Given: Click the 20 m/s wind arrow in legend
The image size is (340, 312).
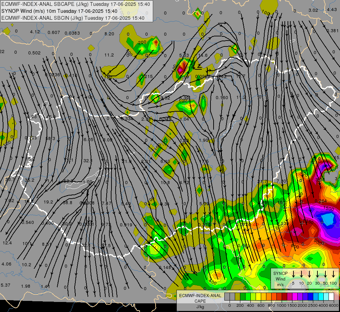Looking at the screenshot, I should pyautogui.click(x=309, y=274).
